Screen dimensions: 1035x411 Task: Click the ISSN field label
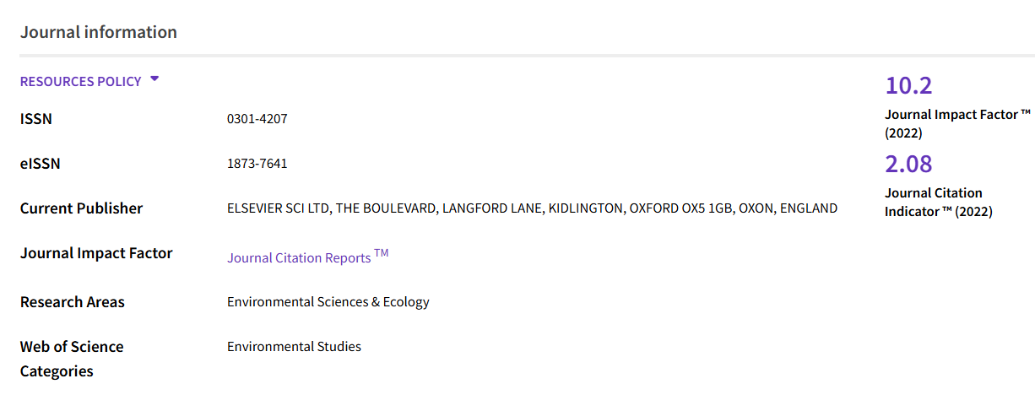[x=36, y=119]
